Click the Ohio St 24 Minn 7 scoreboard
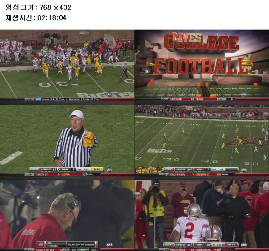 (201, 169)
